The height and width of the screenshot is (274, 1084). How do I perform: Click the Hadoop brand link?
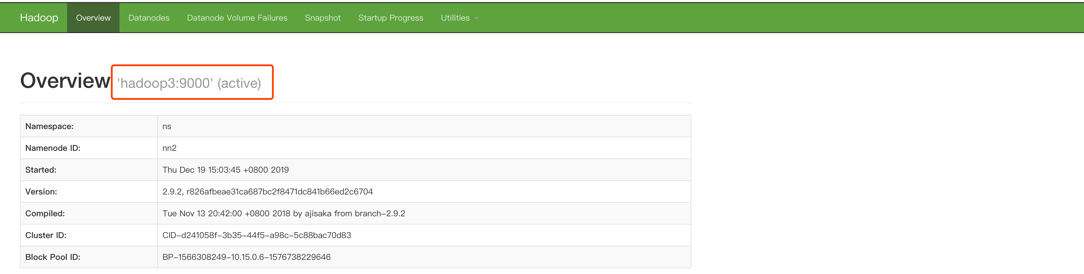click(39, 18)
